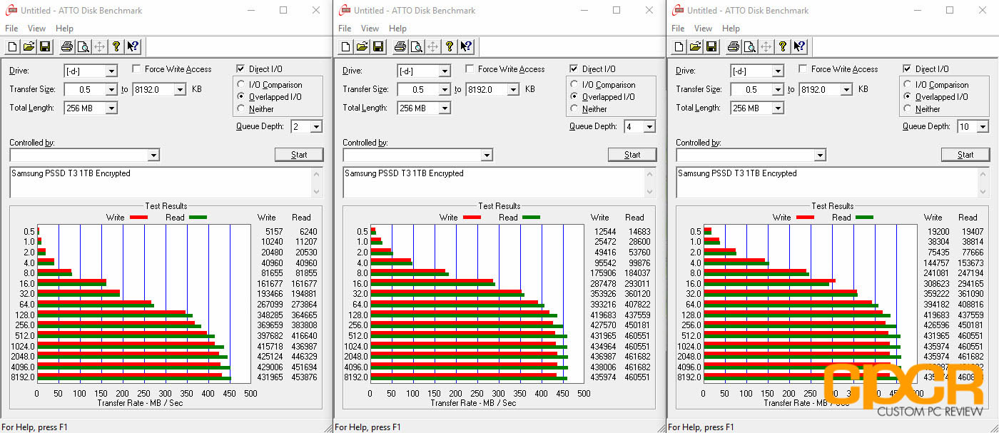
Task: Click About question-mark icon in Queue Depth 2 window
Action: (x=116, y=47)
